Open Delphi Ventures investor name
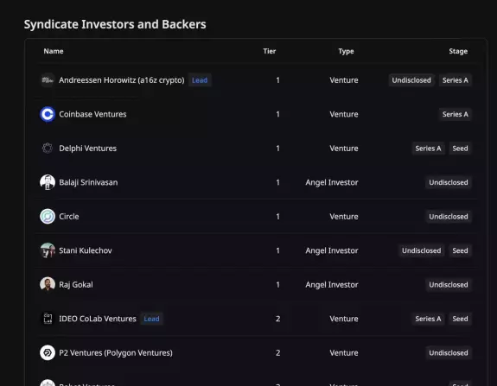 [88, 149]
